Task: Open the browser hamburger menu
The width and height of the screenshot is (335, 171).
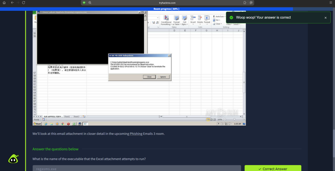Action: tap(330, 3)
